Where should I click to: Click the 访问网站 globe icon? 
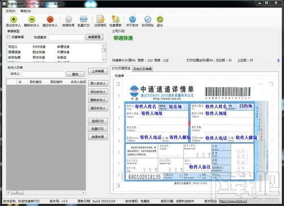click(x=148, y=19)
